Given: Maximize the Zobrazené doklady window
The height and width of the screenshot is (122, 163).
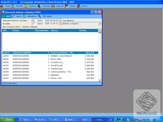Looking at the screenshot, I should [x=96, y=12].
